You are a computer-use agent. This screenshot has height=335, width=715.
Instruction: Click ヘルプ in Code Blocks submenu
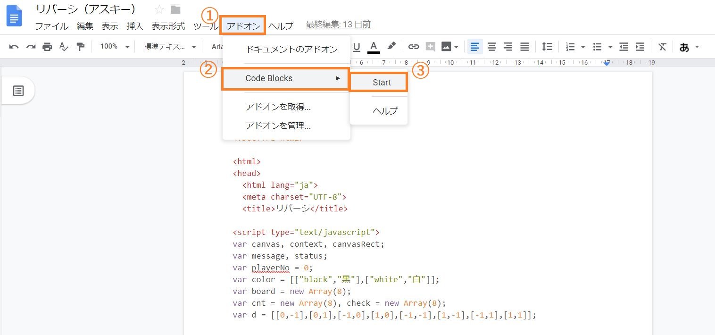(379, 111)
